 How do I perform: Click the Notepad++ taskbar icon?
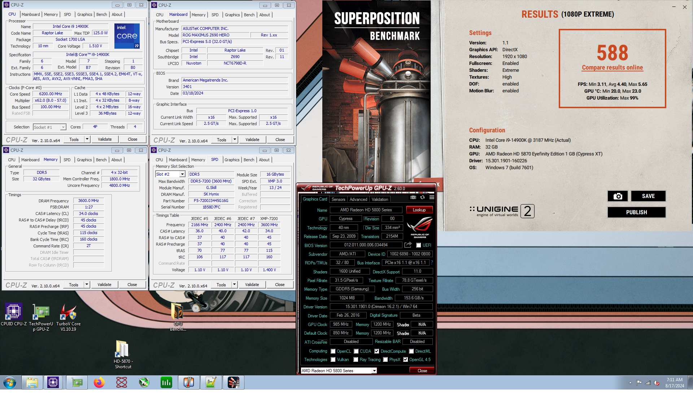tap(211, 382)
